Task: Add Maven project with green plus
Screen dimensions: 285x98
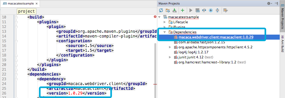Action: click(x=183, y=10)
